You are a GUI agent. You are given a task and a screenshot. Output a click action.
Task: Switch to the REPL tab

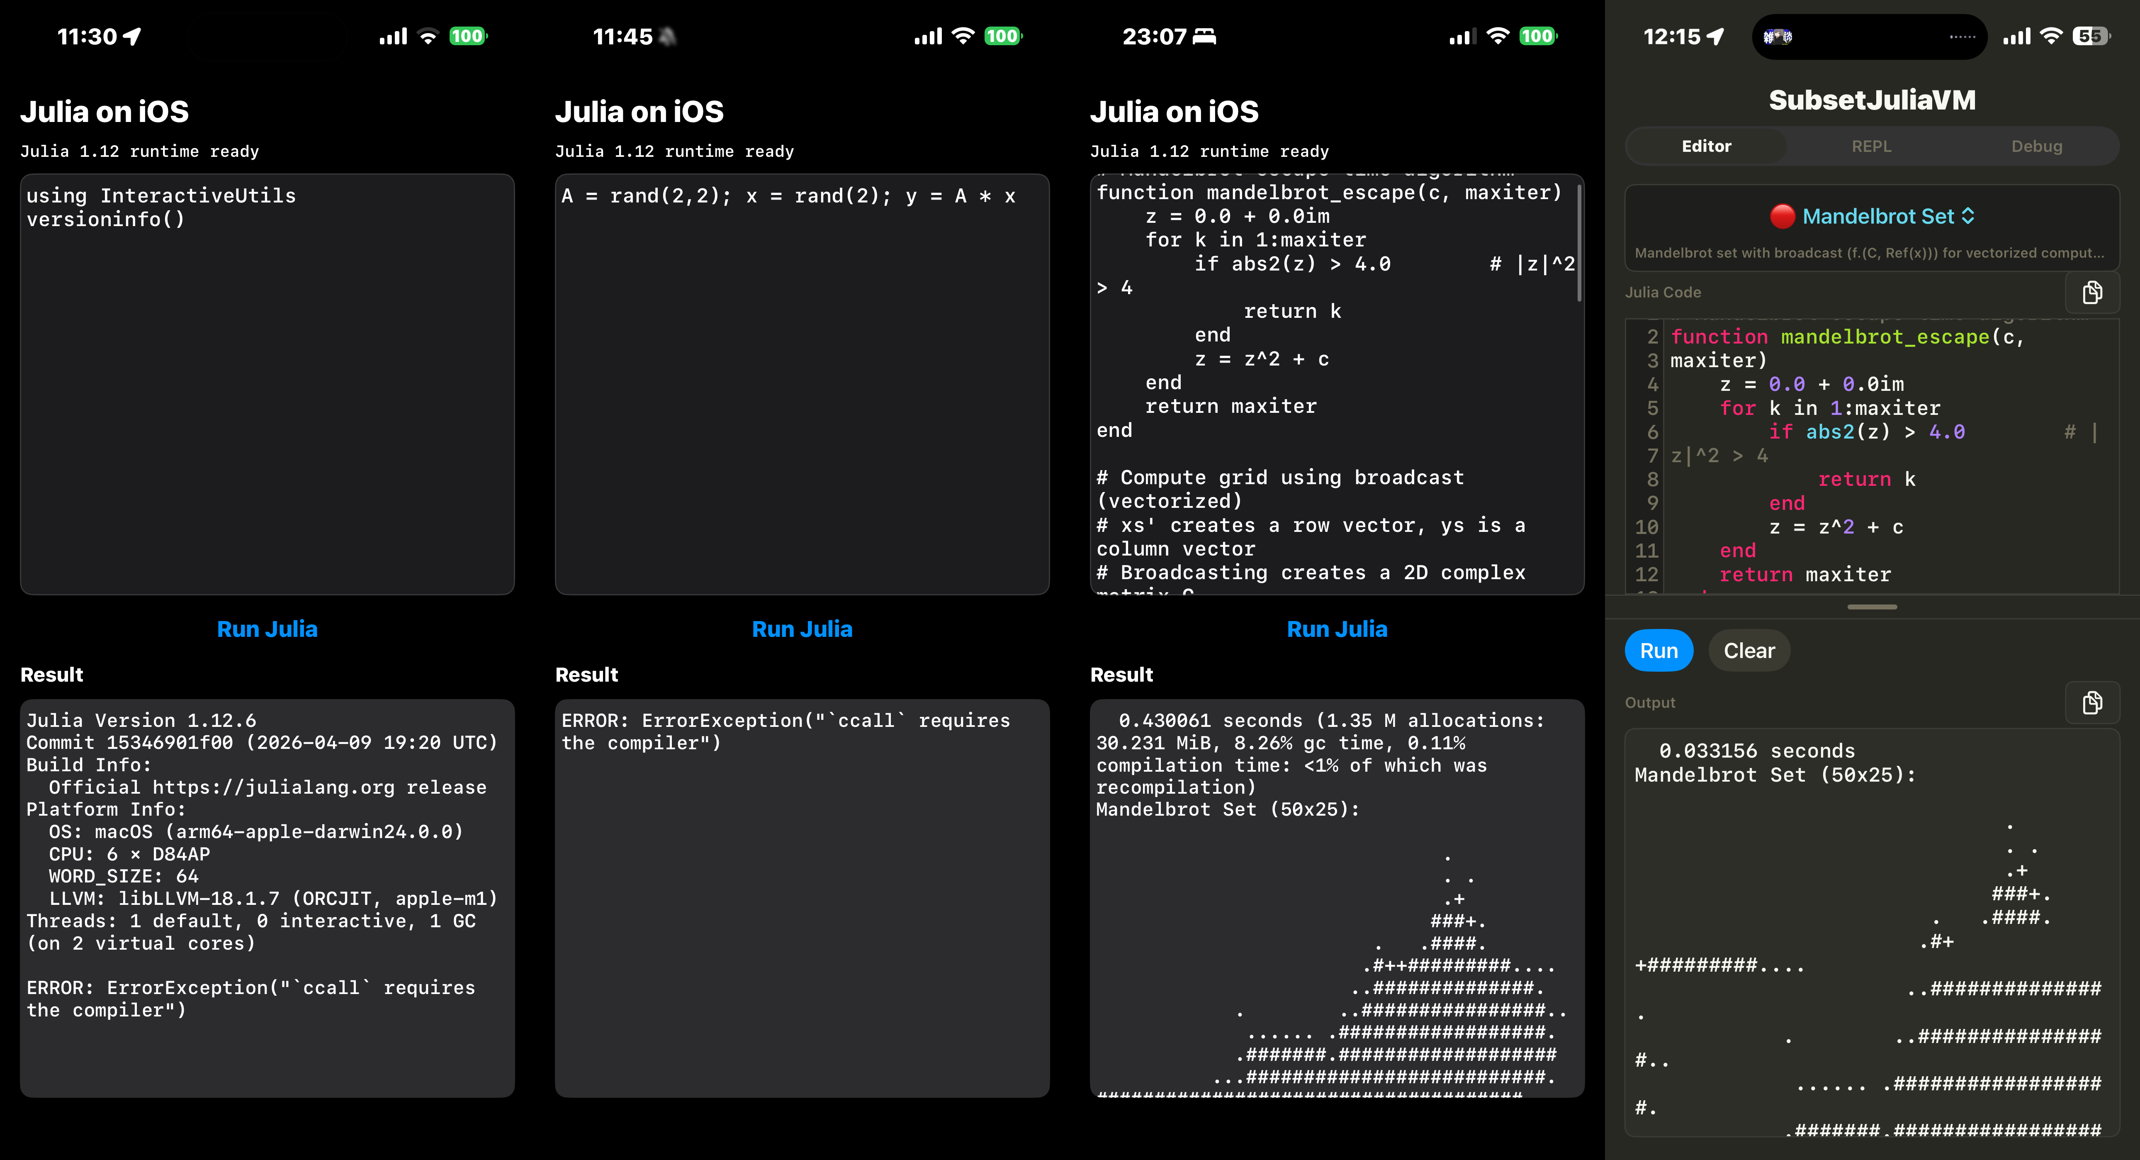tap(1871, 146)
